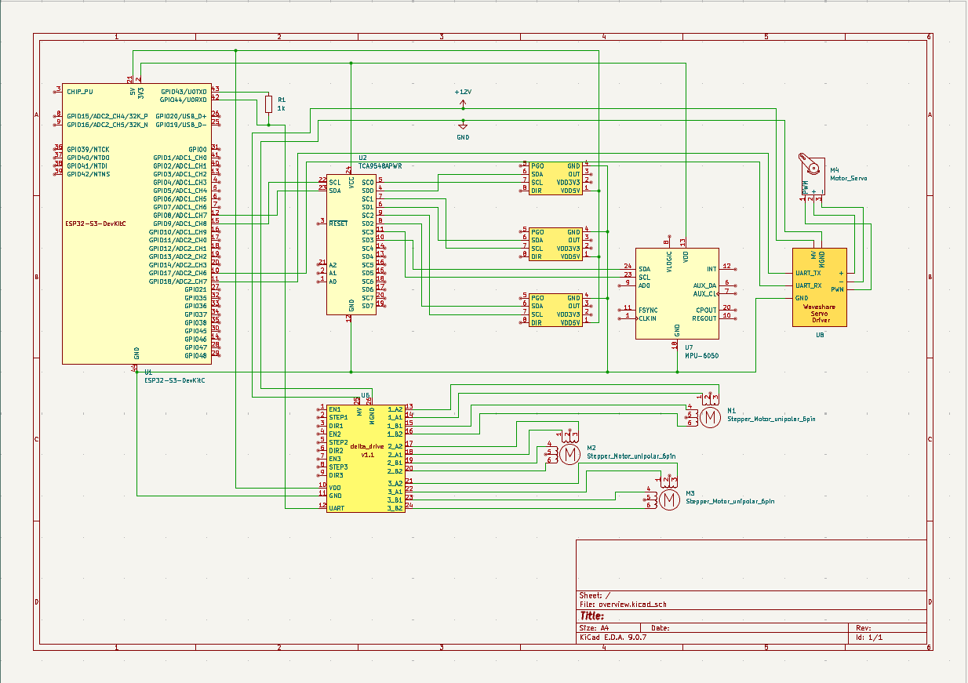Image resolution: width=968 pixels, height=683 pixels.
Task: Select the TCA9548APWR multiplexer symbol body
Action: 351,244
